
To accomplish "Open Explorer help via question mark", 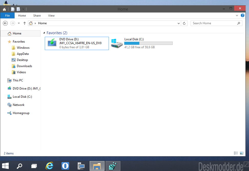I will (243, 16).
